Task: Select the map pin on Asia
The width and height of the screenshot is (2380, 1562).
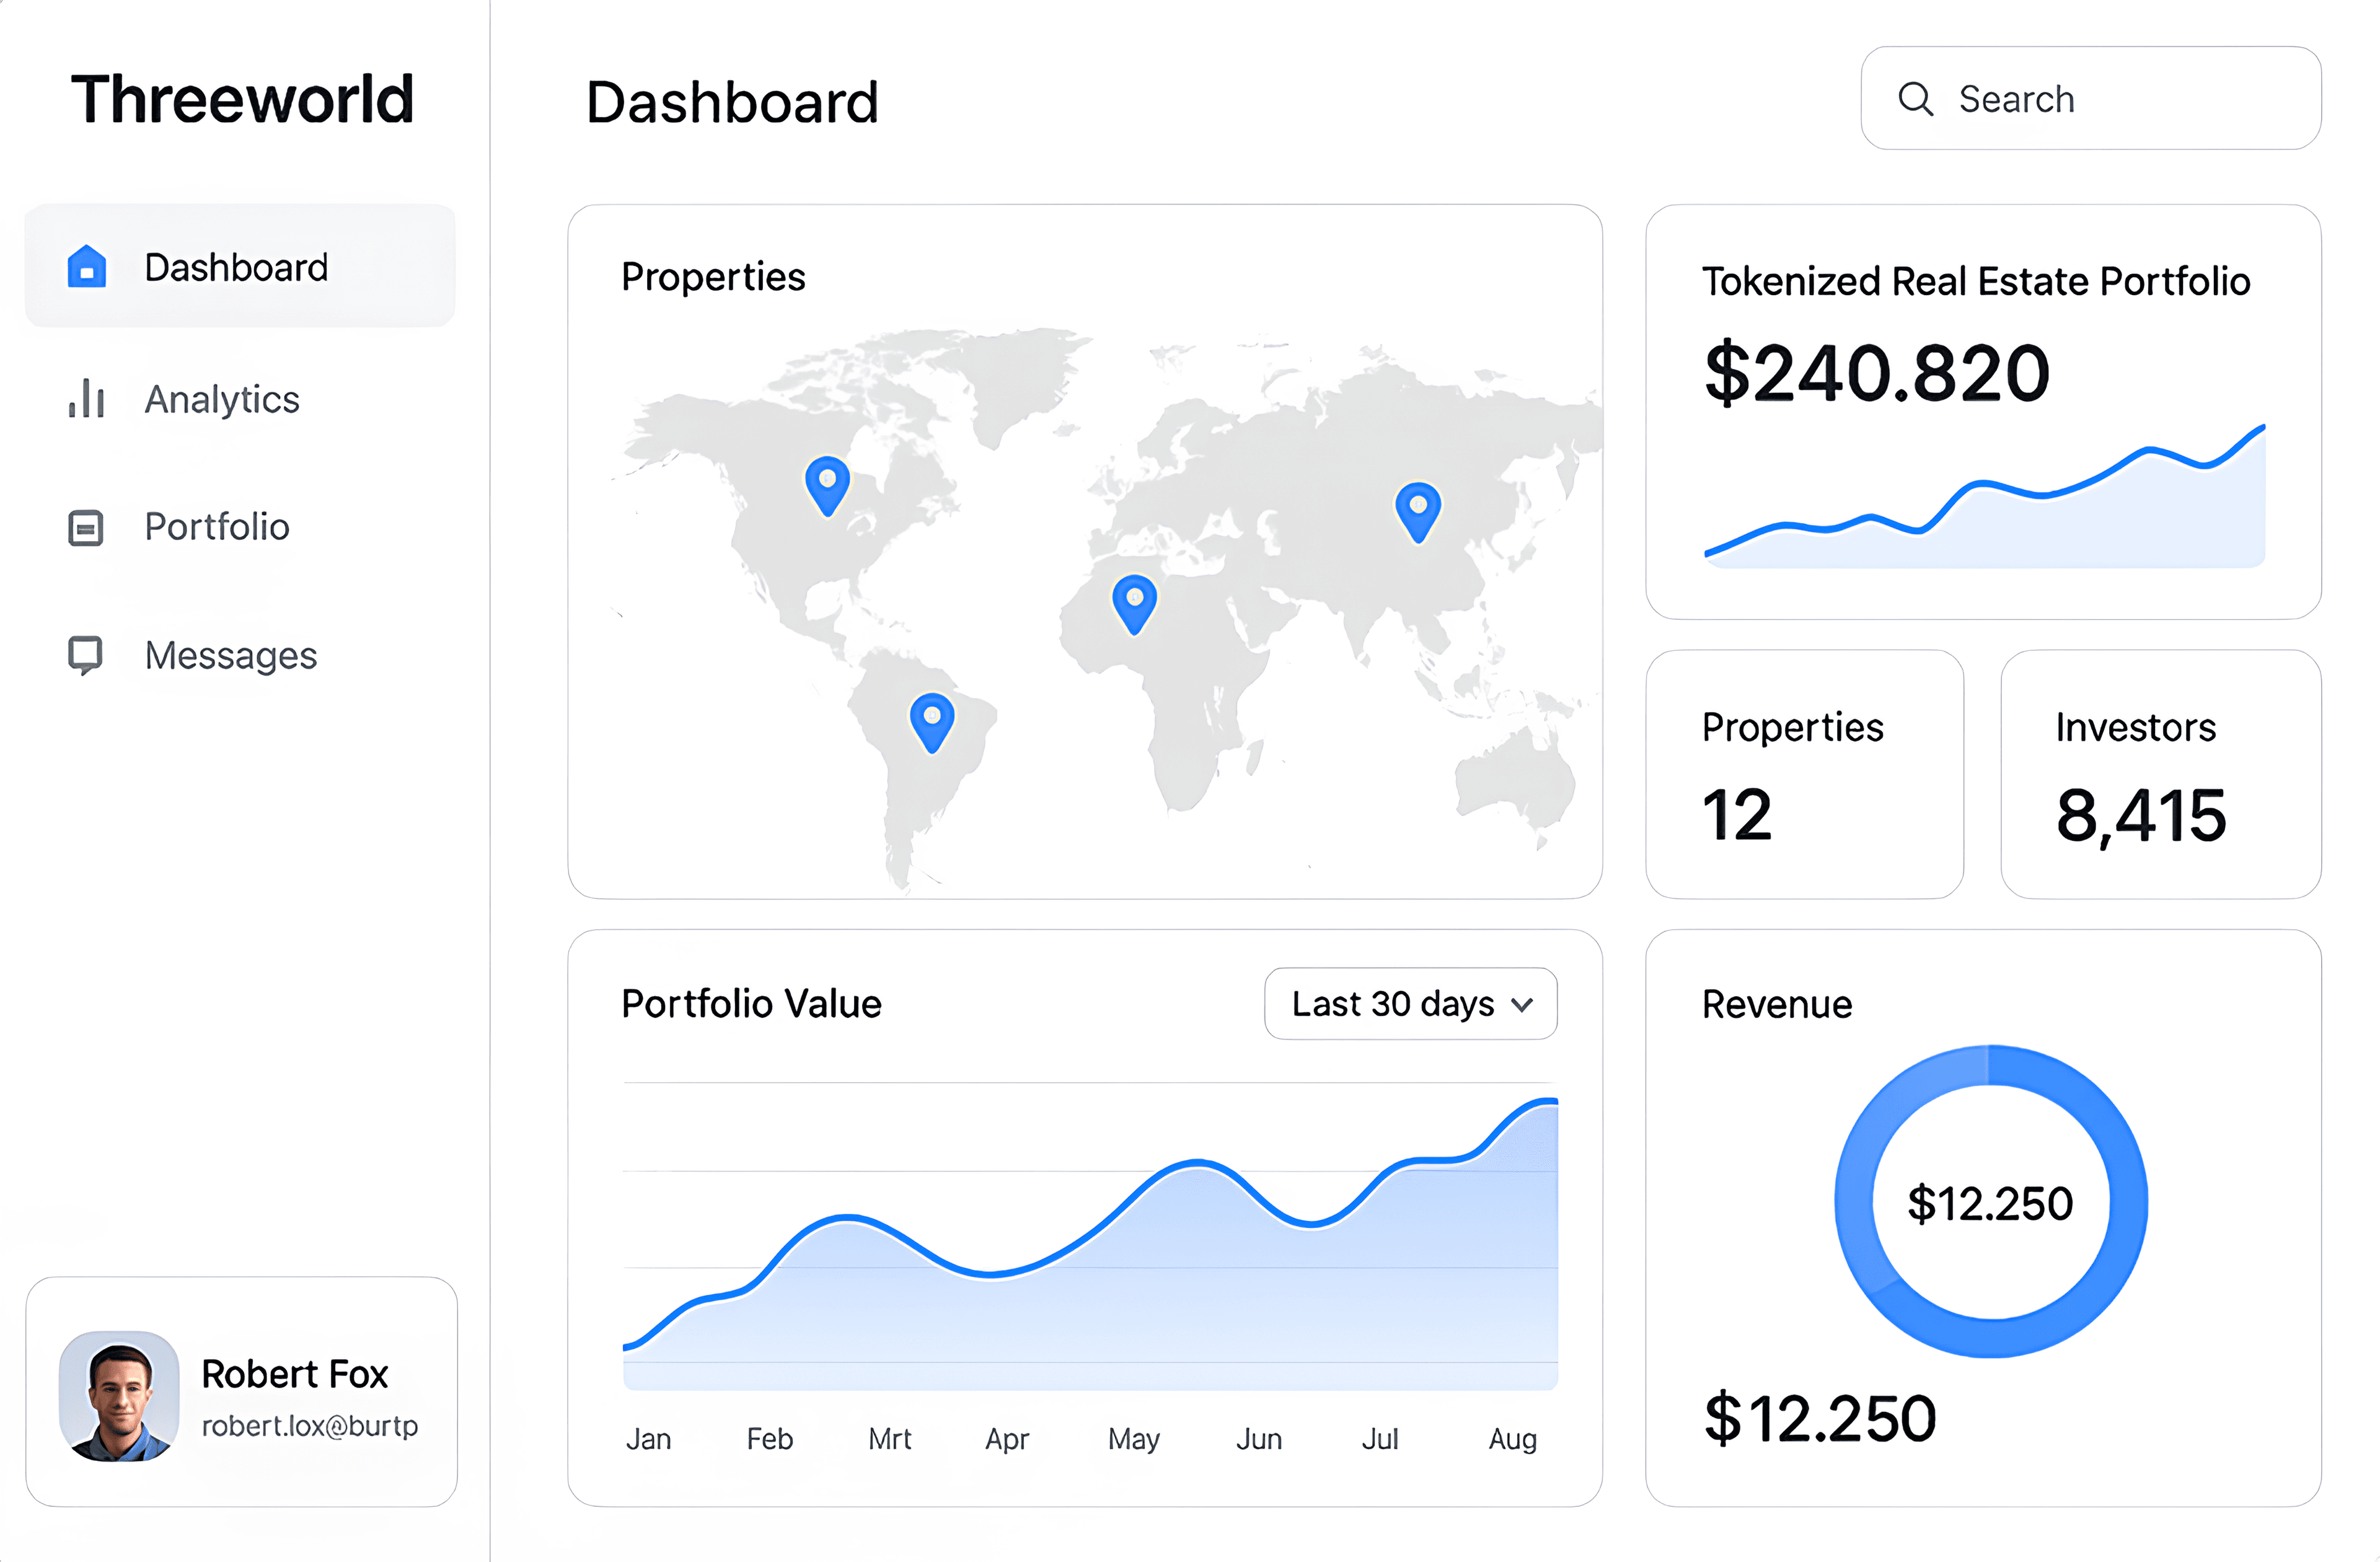Action: click(1418, 508)
